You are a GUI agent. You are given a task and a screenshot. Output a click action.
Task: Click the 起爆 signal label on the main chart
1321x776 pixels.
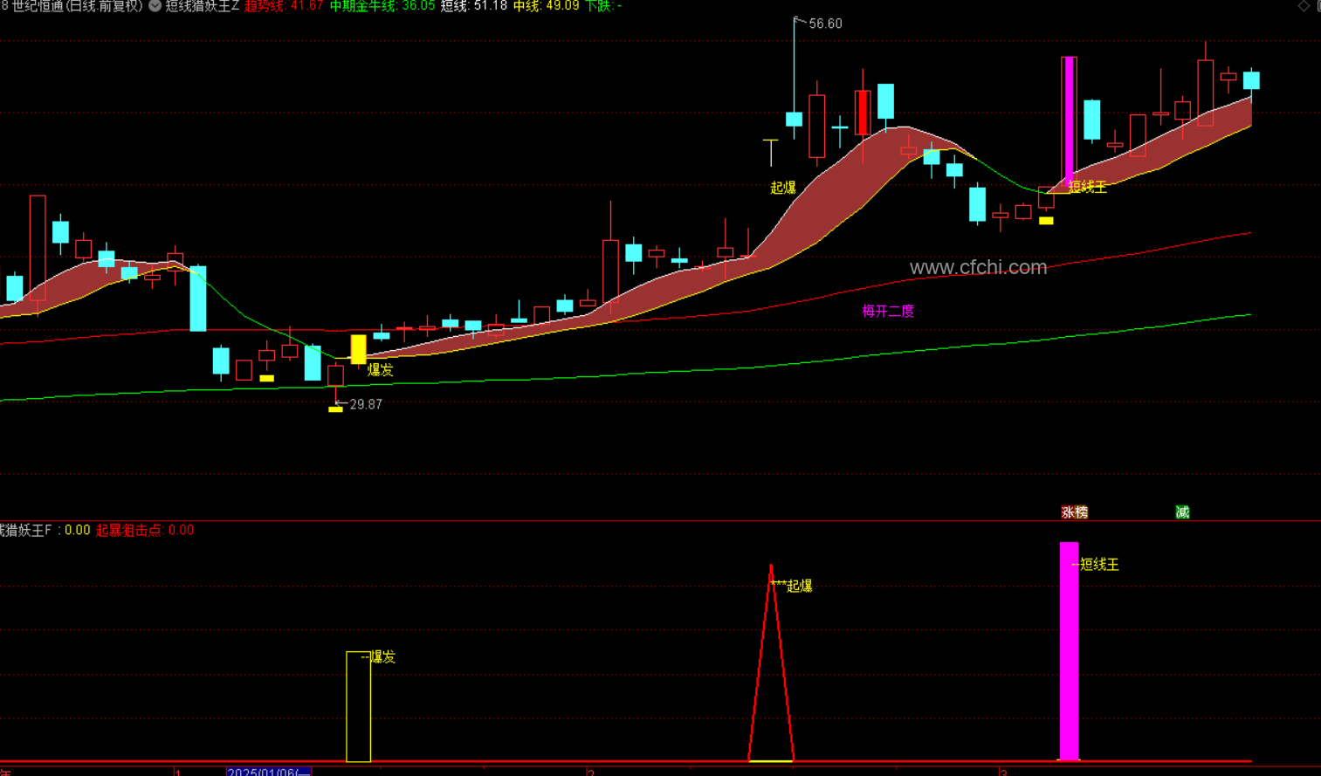[x=783, y=188]
